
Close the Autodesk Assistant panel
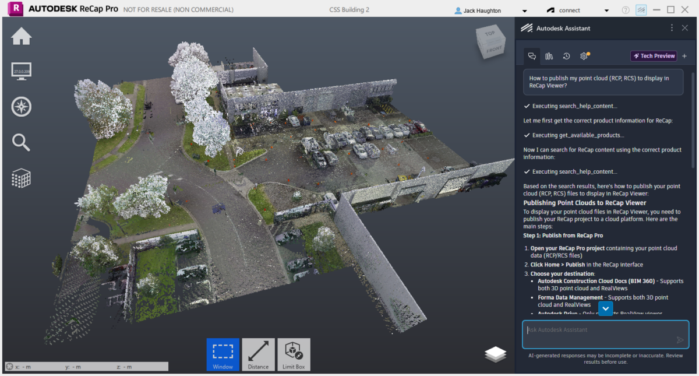[685, 28]
